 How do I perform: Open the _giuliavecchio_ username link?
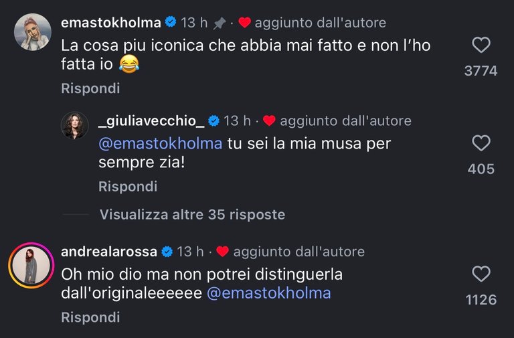click(x=151, y=121)
